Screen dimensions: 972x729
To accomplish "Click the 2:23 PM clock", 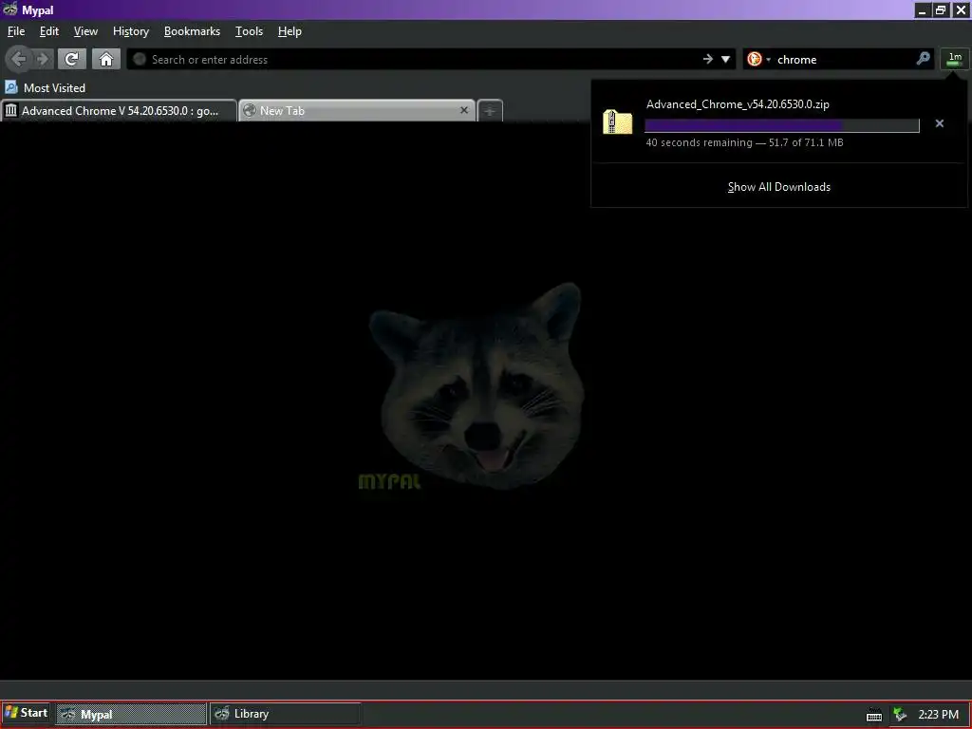I will tap(938, 714).
